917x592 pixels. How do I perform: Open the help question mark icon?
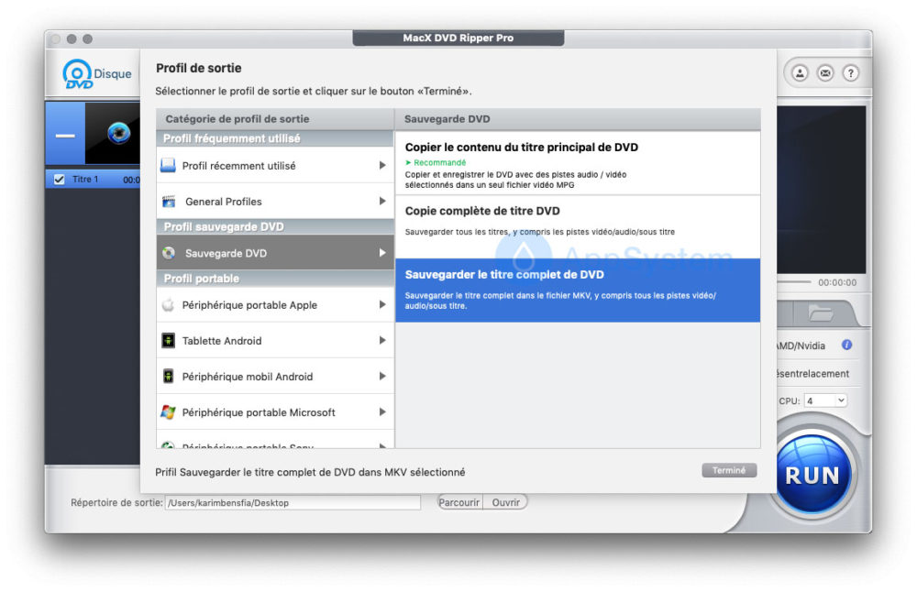click(851, 73)
